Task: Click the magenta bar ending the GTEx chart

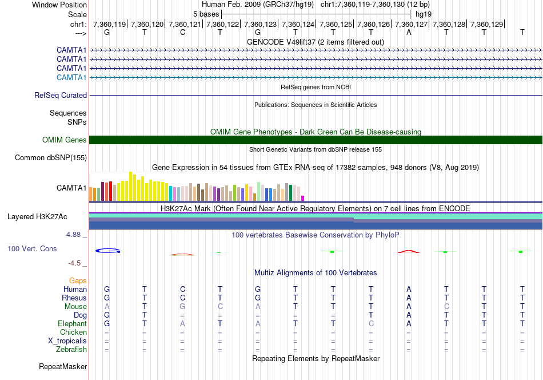Action: (x=303, y=199)
